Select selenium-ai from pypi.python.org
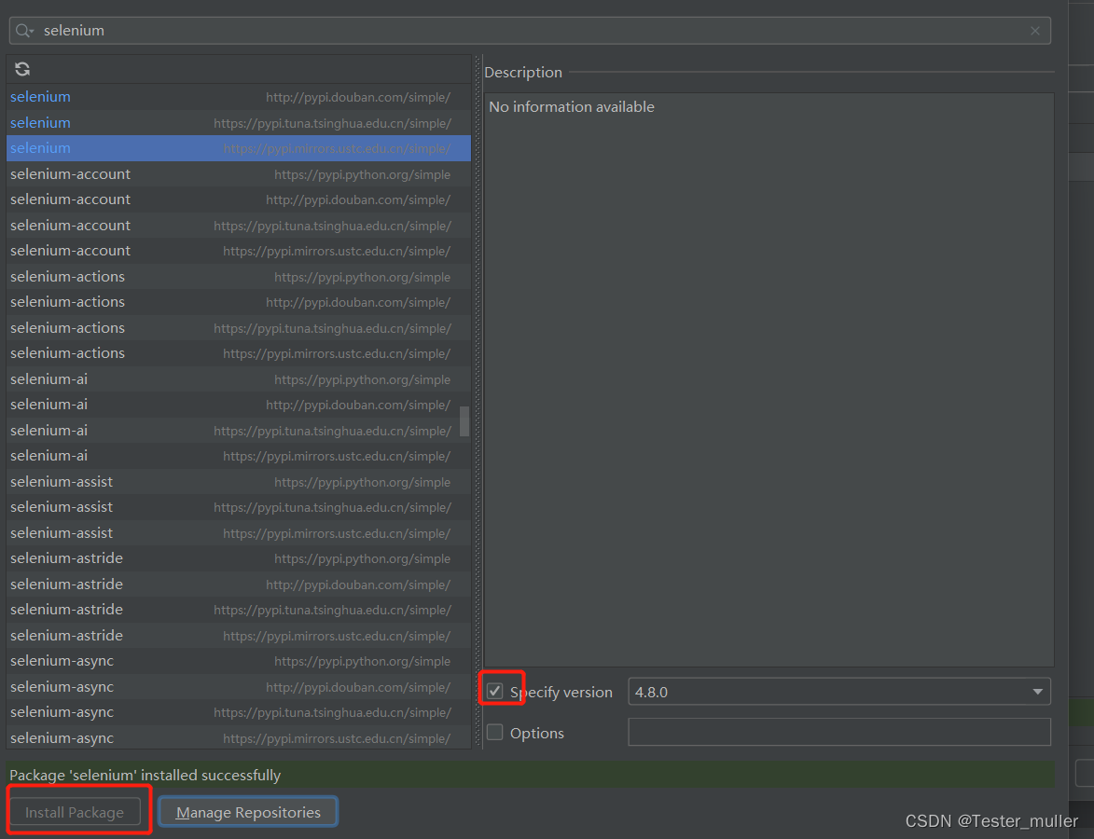 tap(239, 378)
